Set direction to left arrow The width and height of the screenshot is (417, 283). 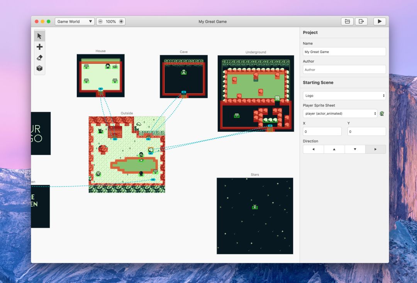point(313,149)
